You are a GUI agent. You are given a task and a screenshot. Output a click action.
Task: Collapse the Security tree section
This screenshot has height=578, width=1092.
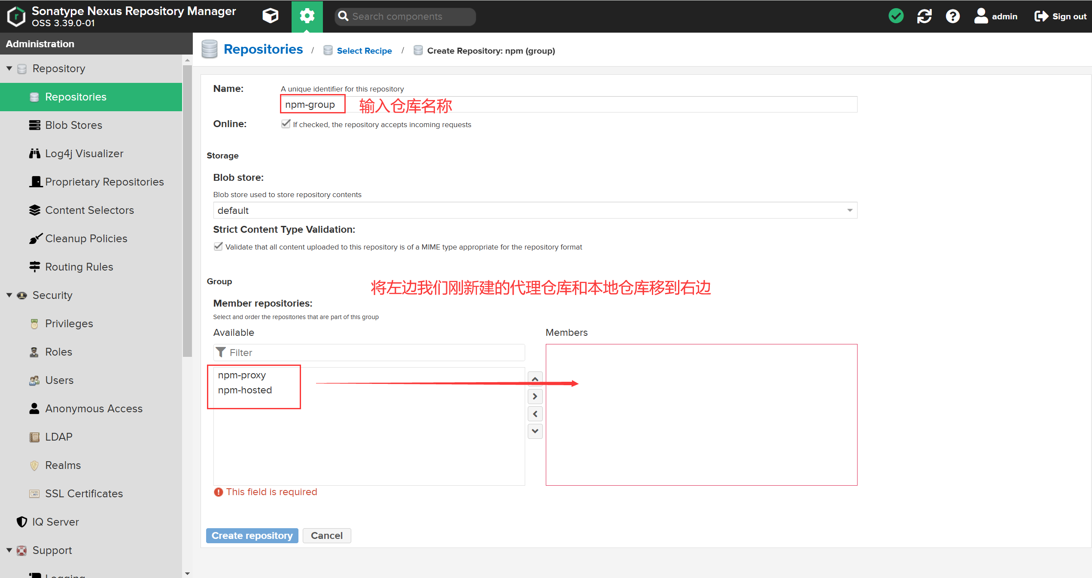(x=9, y=295)
